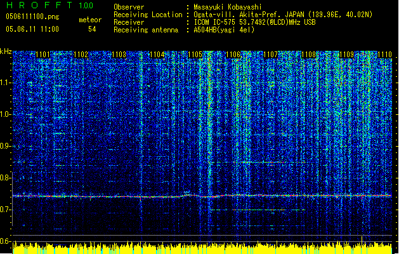
Task: Click observer name Masayuki Kobayashi
Action: coord(228,7)
